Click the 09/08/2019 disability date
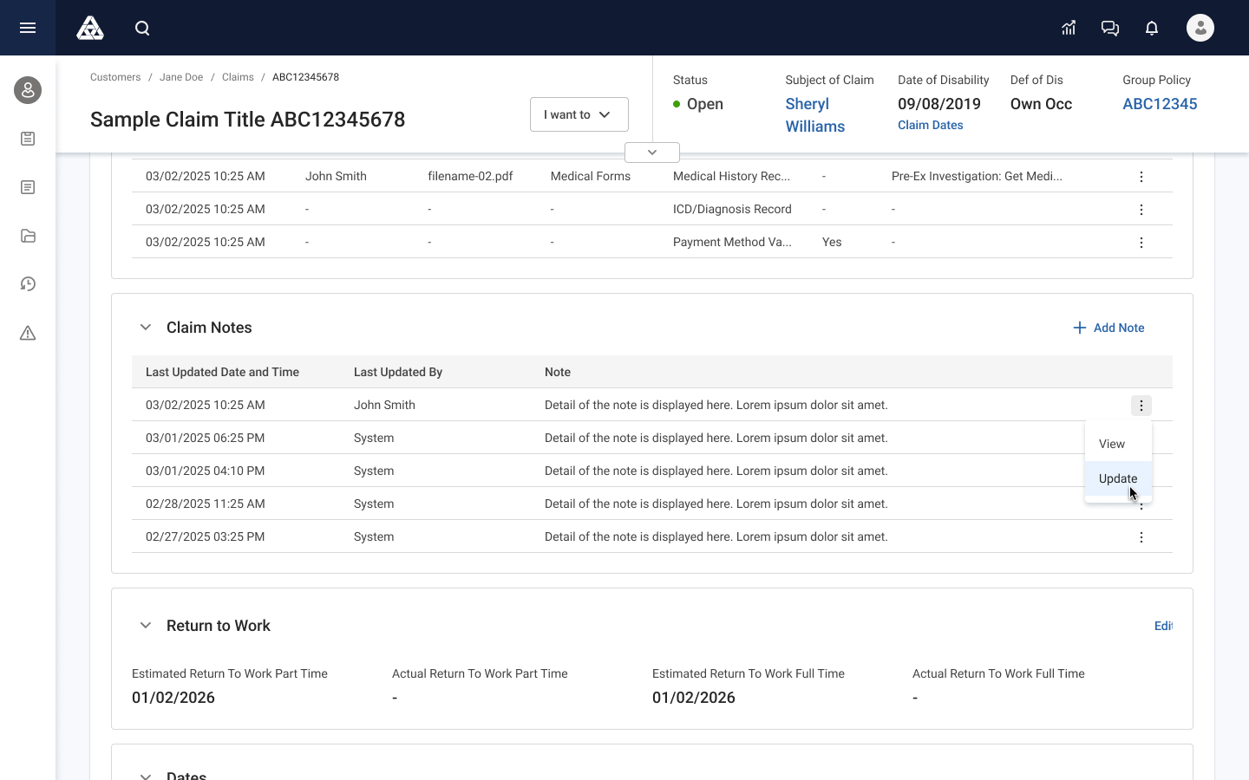Screen dimensions: 1249x780 pyautogui.click(x=939, y=104)
